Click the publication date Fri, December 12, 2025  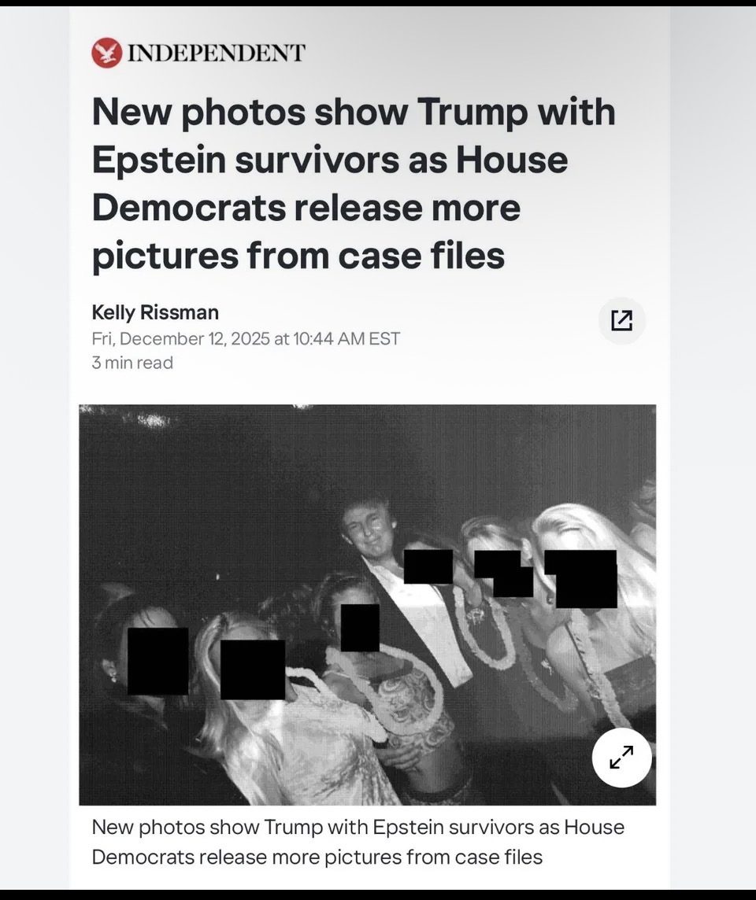coord(180,338)
